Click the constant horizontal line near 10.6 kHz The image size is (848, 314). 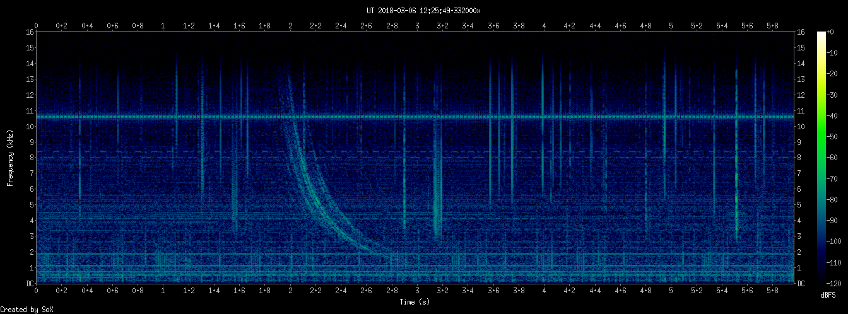pos(415,117)
